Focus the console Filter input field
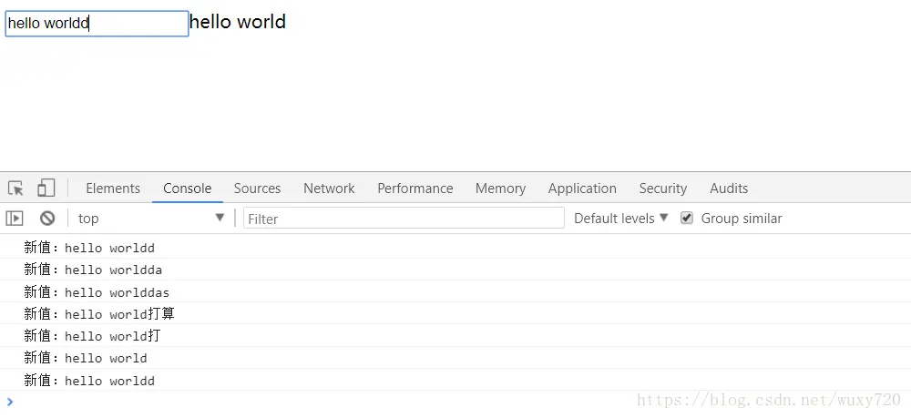911x418 pixels. [x=404, y=219]
